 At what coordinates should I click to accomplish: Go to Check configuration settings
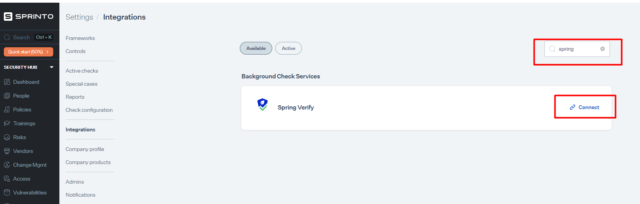pos(89,110)
